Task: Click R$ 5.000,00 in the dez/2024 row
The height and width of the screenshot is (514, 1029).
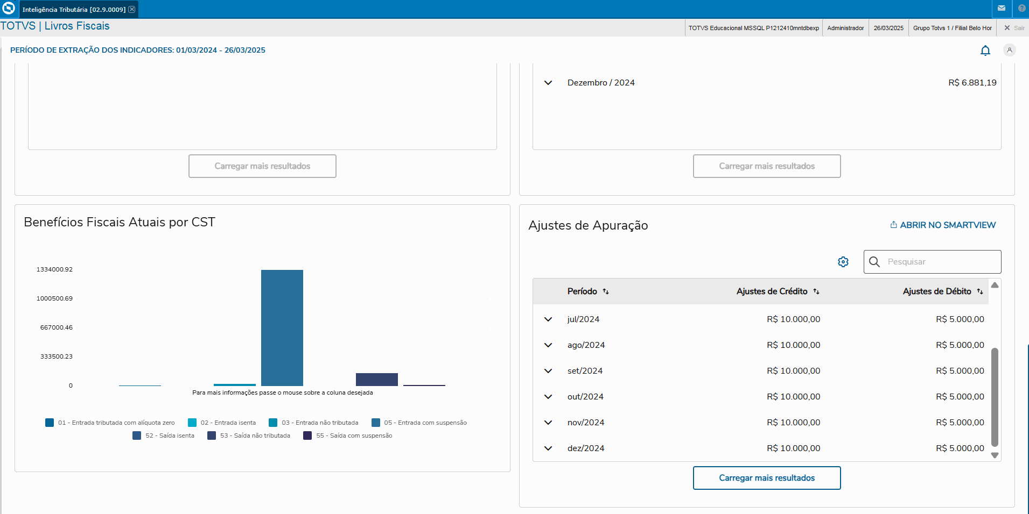Action: coord(960,448)
